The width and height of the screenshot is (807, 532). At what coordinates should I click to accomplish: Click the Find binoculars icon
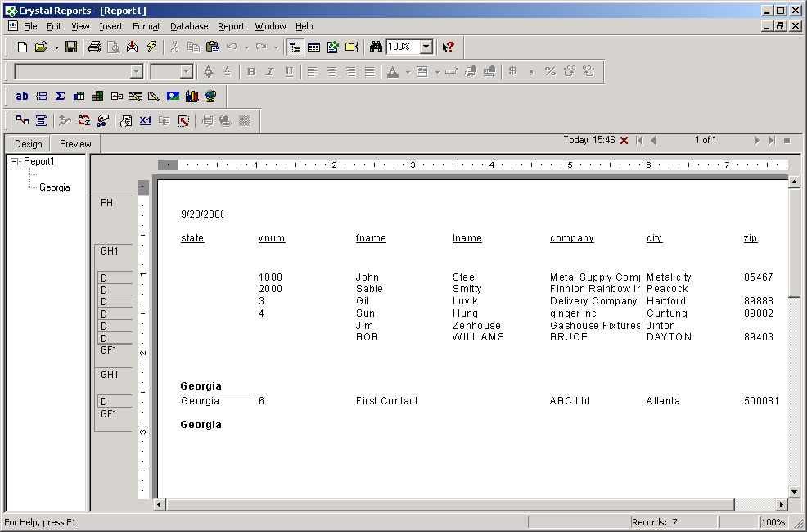point(376,47)
